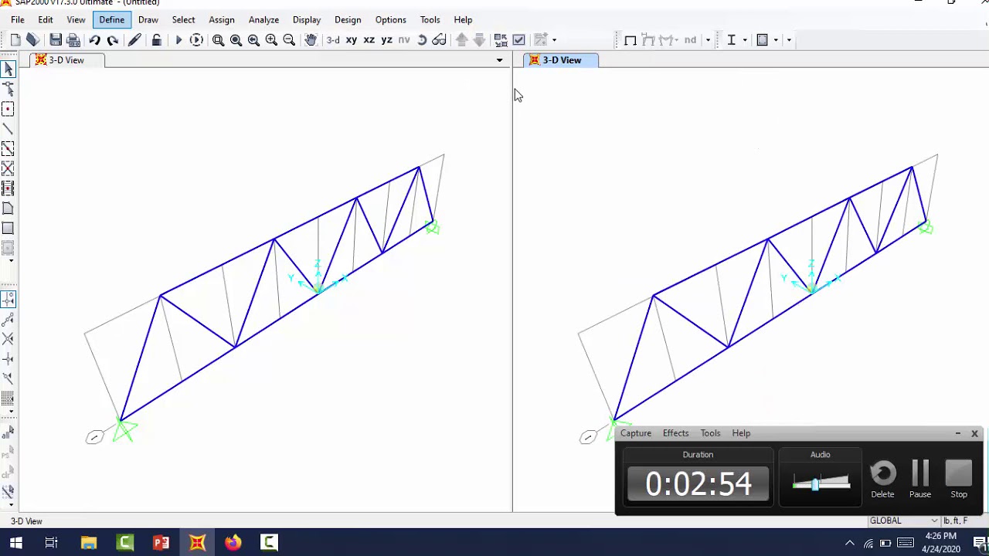Select the Draw Frame/Cable line tool
989x556 pixels.
tap(8, 129)
